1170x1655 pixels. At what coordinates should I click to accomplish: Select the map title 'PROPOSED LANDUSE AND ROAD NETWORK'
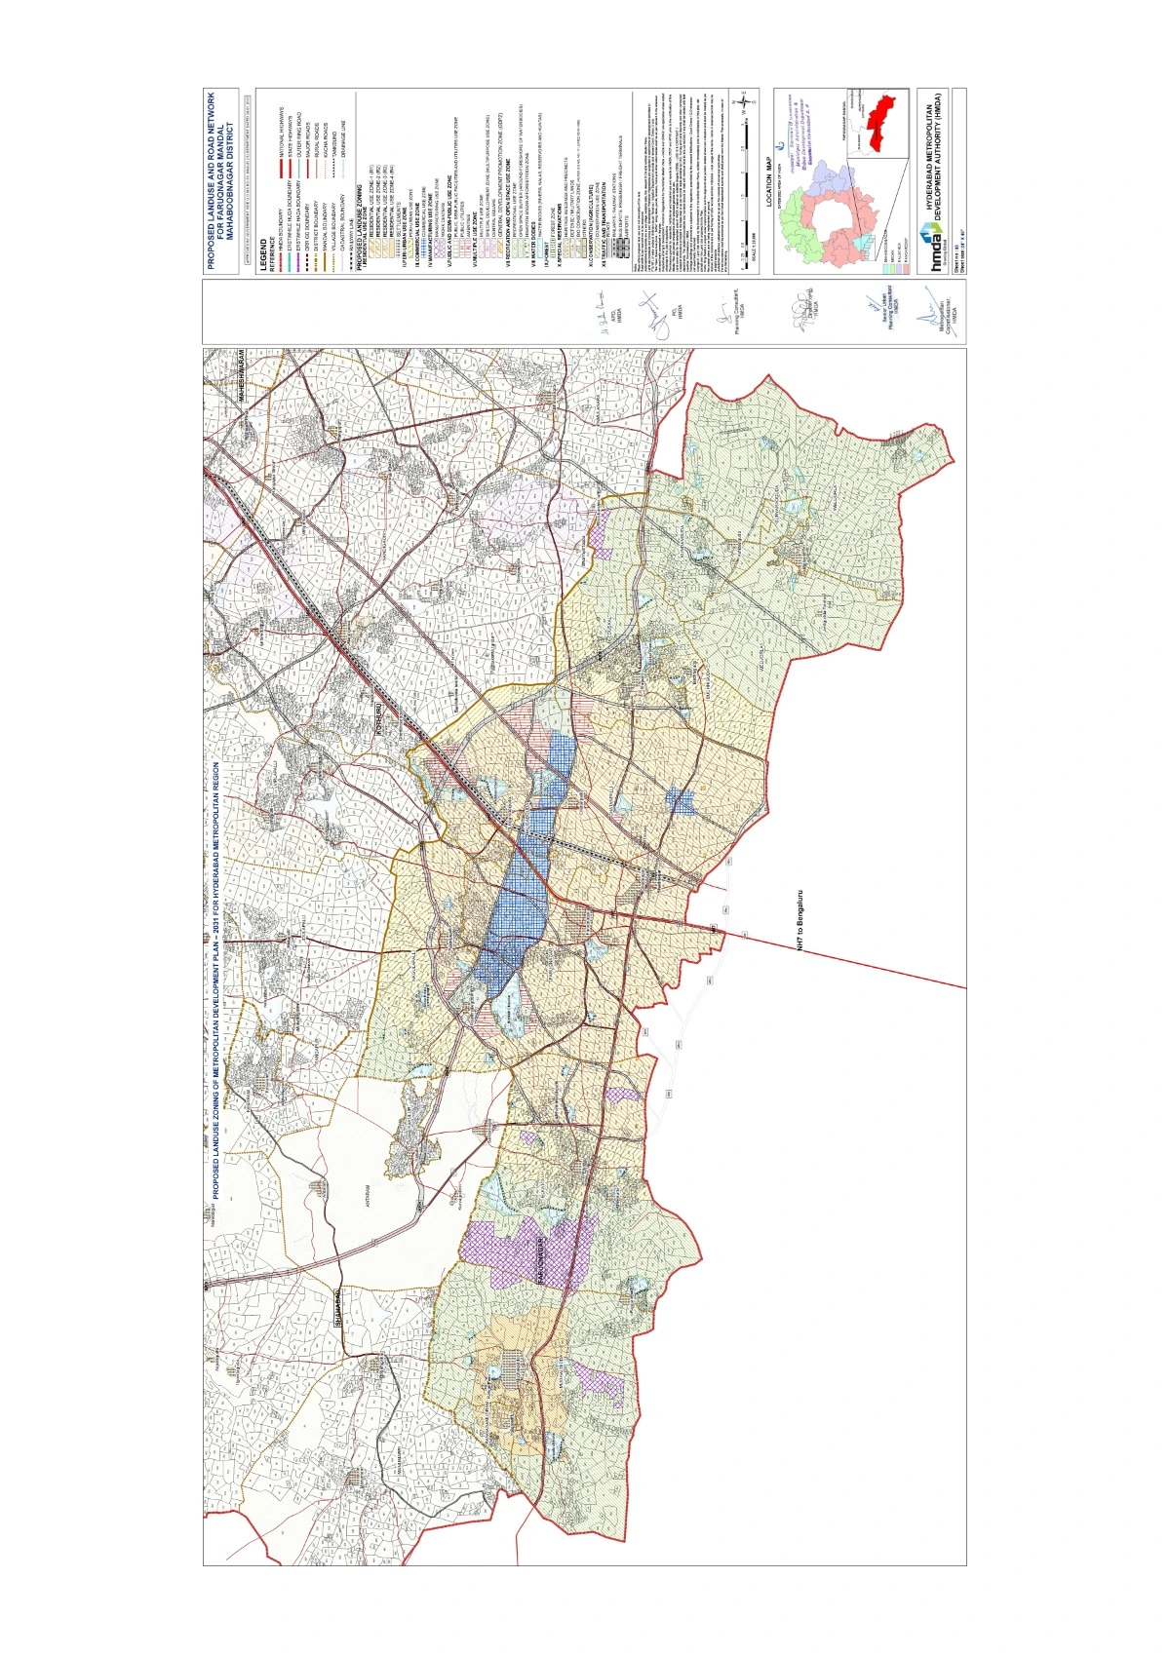212,181
